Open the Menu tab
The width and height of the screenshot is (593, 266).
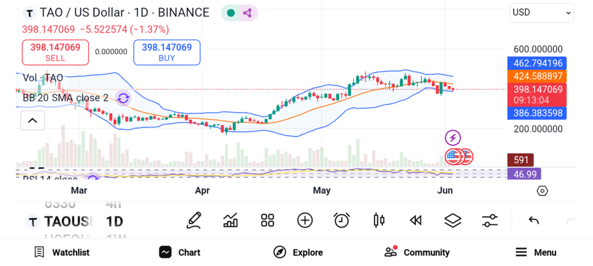(536, 252)
